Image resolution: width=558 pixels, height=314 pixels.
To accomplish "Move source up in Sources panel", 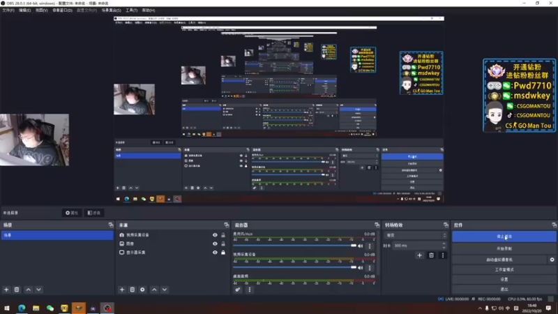I will [154, 290].
